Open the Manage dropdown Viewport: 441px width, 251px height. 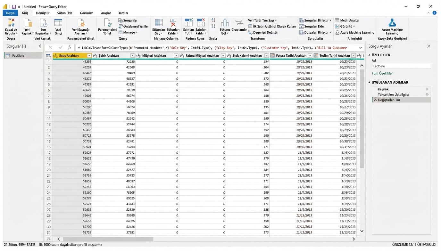coord(128,32)
